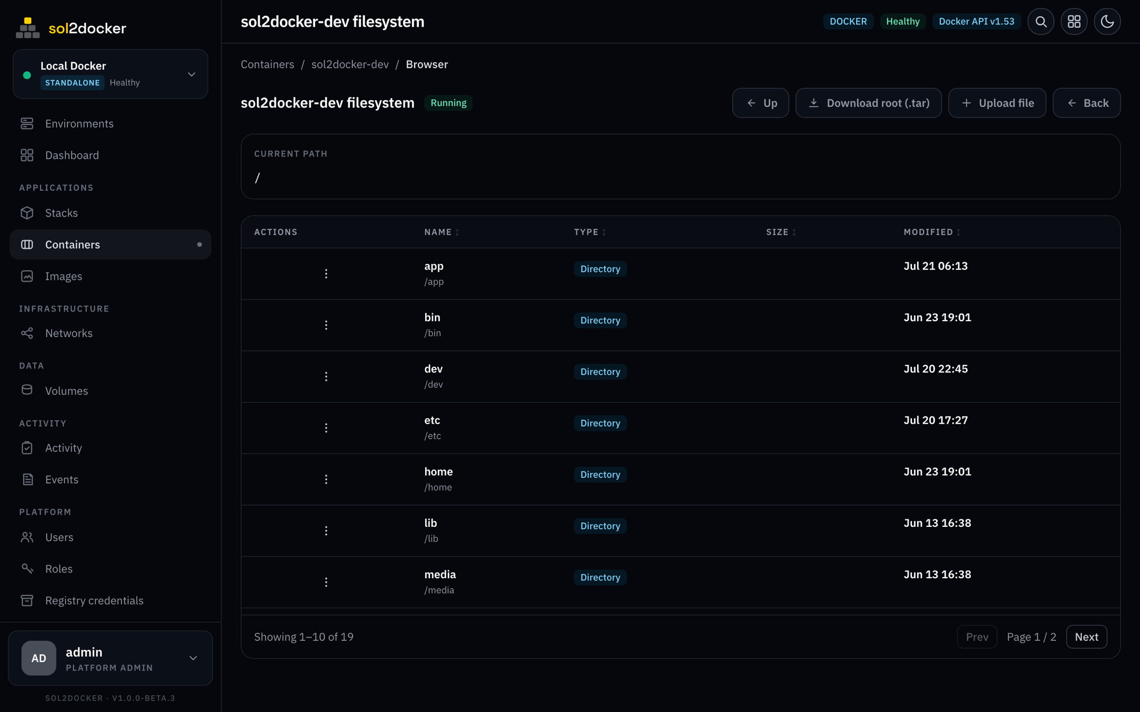
Task: Open the app directory
Action: 434,266
